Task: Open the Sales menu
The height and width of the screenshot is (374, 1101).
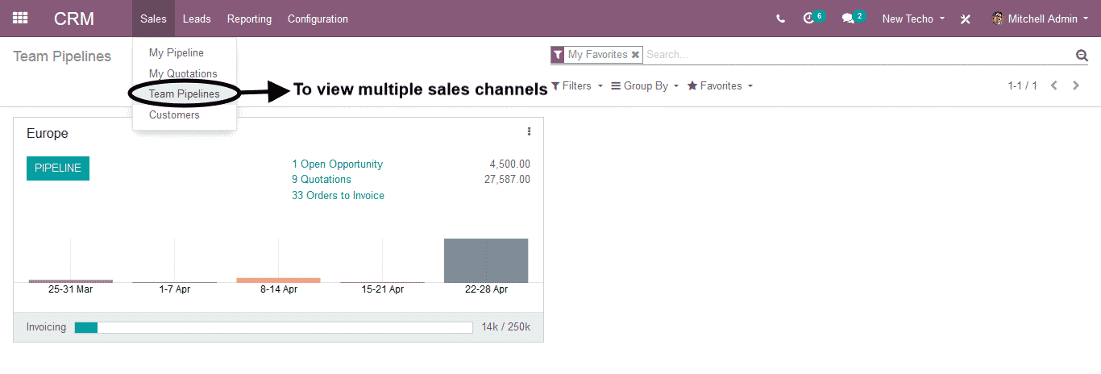Action: [x=153, y=19]
